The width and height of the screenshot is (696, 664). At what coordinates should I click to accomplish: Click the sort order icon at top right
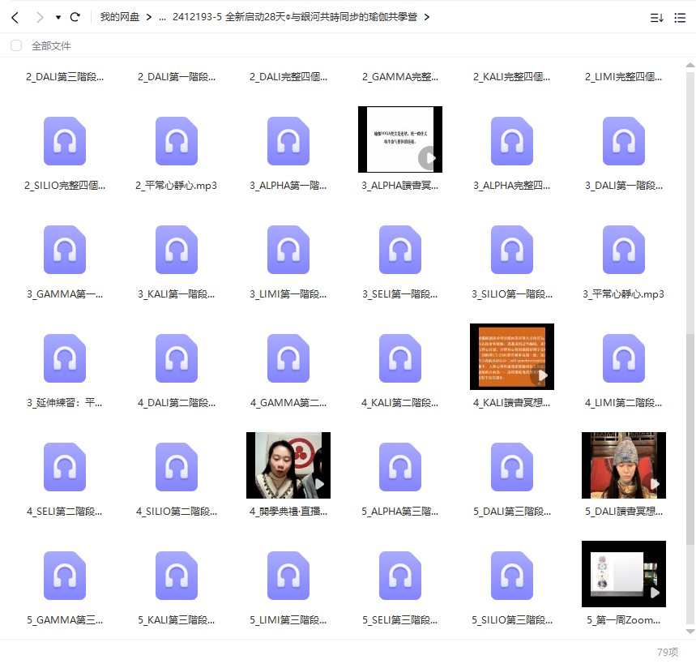[x=656, y=16]
